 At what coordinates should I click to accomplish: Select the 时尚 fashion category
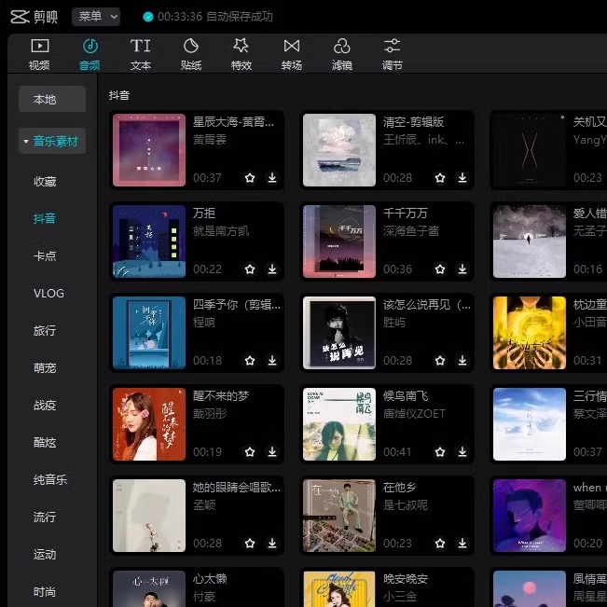click(45, 592)
